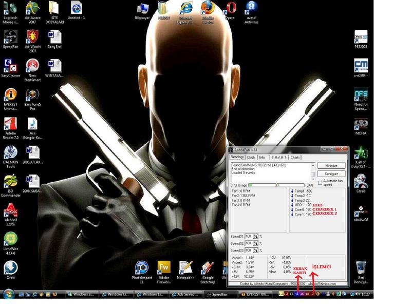Open the 2008_OCAK Word document
This screenshot has width=411, height=308.
[32, 155]
